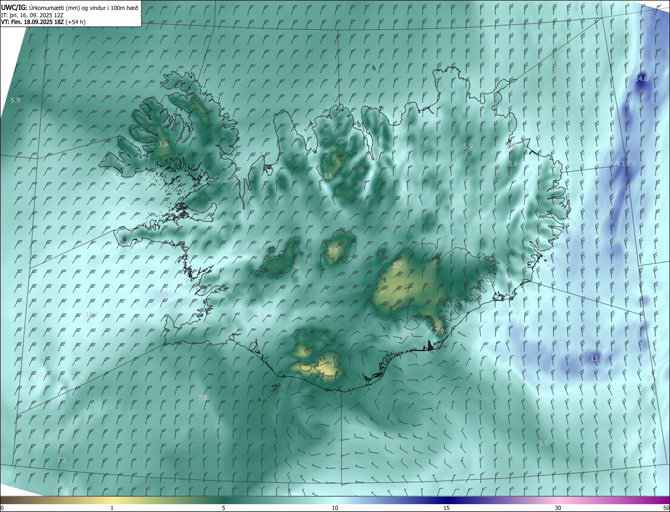This screenshot has height=512, width=670.
Task: Click the 14.6 precipitation value label
Action: tap(641, 79)
